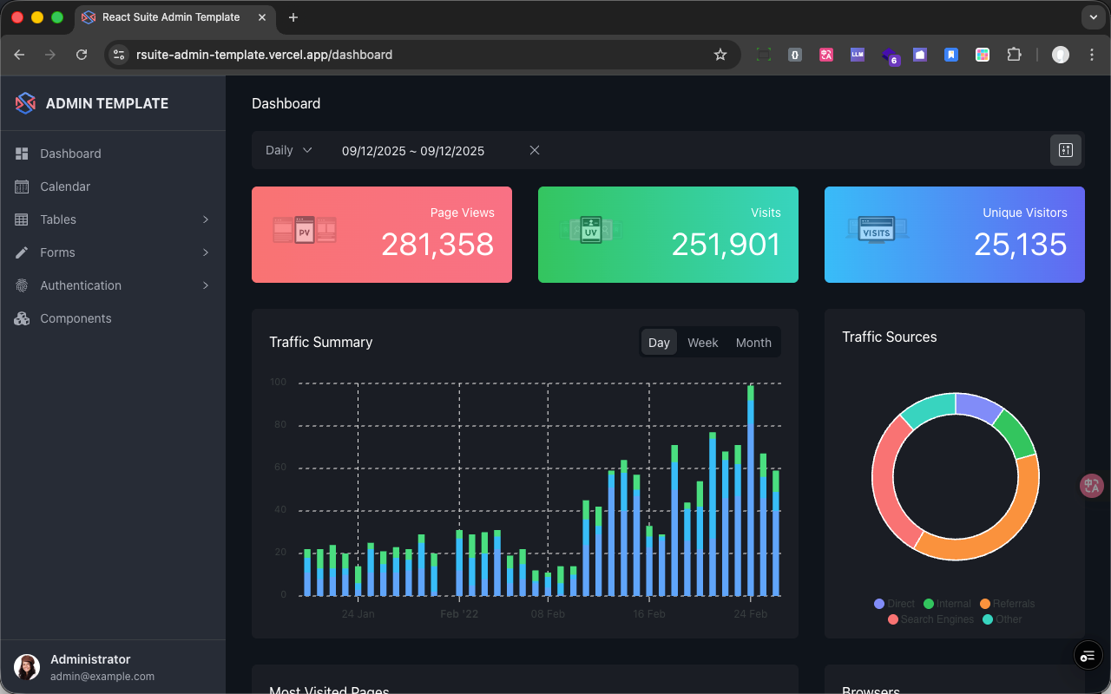Viewport: 1111px width, 694px height.
Task: Switch Traffic Summary to Month view
Action: click(x=753, y=343)
